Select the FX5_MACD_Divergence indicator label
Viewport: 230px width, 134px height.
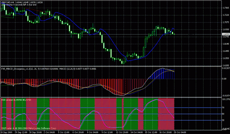[x=30, y=69]
